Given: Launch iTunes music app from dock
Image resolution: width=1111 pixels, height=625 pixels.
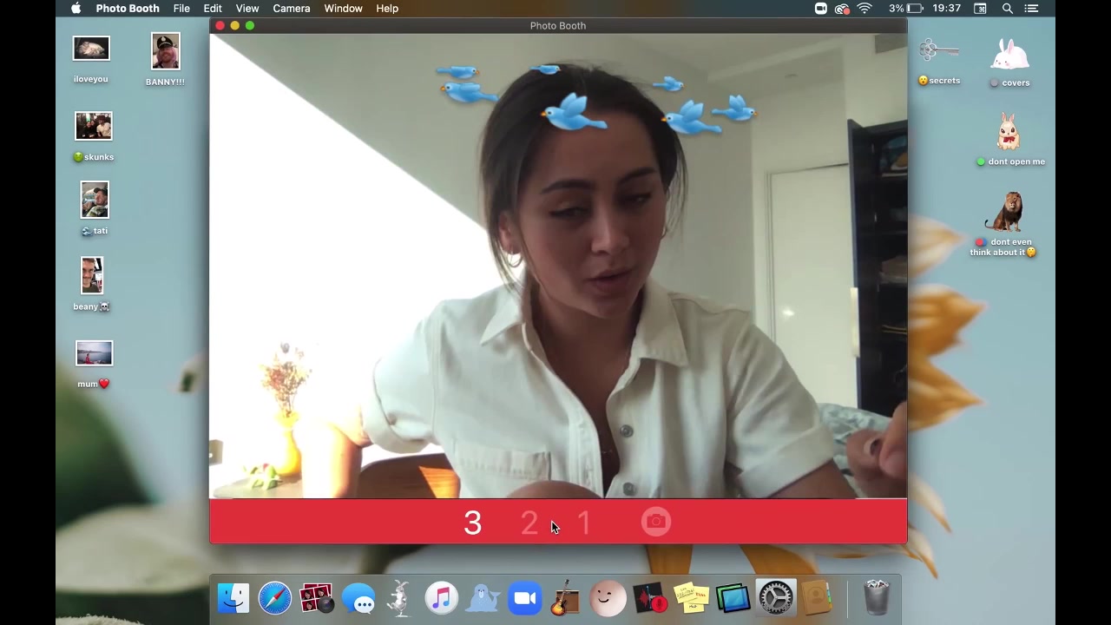Looking at the screenshot, I should click(442, 598).
